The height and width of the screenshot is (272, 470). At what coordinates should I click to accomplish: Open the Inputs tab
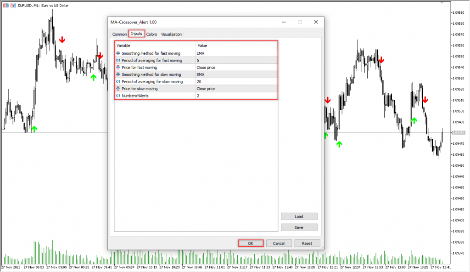pyautogui.click(x=136, y=34)
